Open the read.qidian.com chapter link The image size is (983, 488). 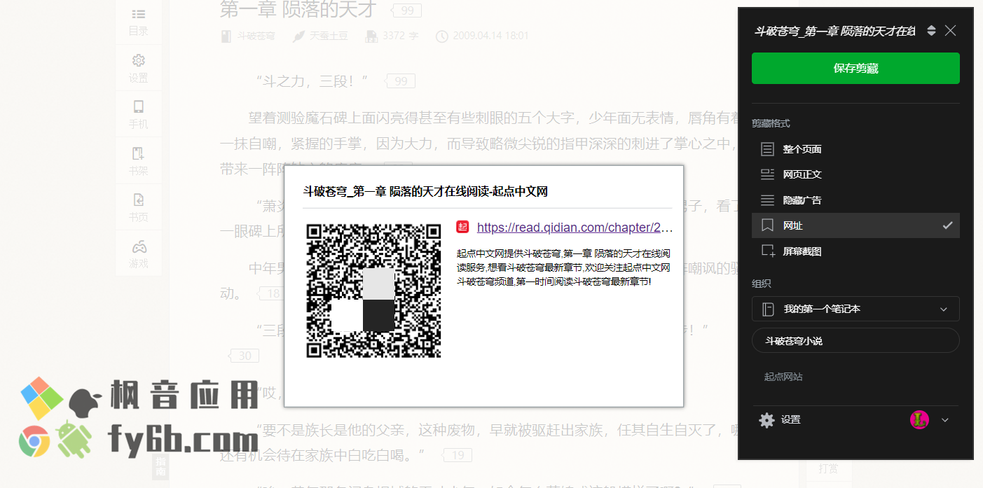click(575, 228)
